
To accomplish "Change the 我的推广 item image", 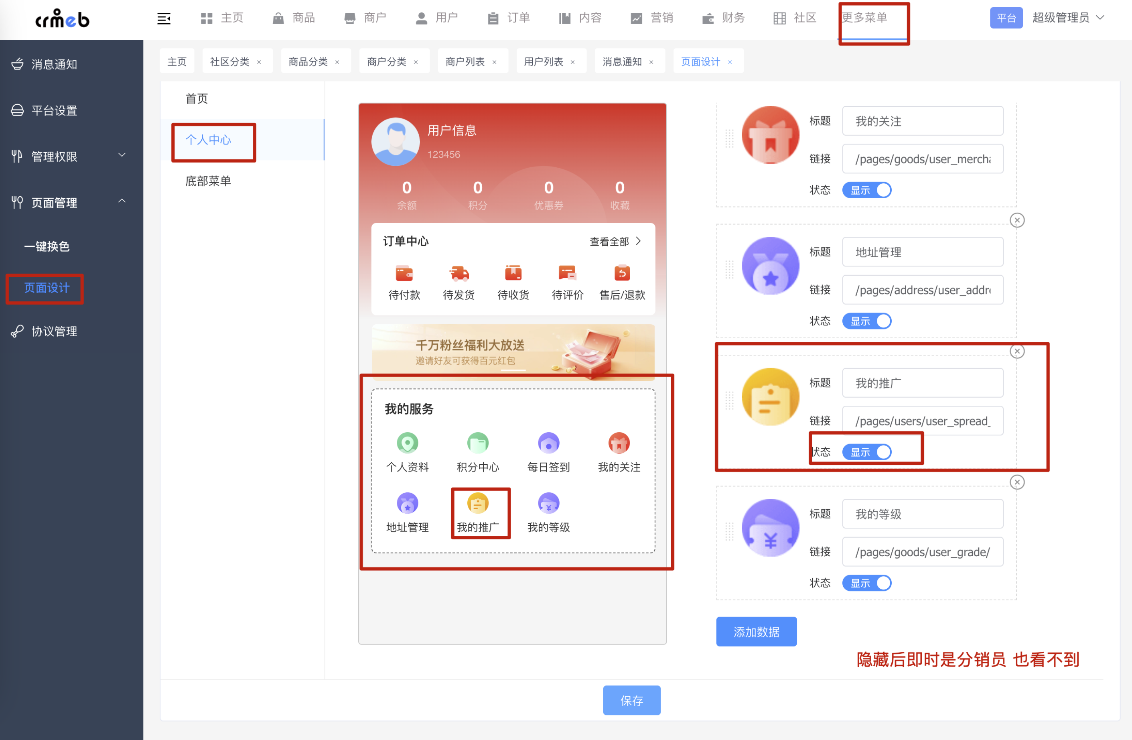I will [771, 396].
